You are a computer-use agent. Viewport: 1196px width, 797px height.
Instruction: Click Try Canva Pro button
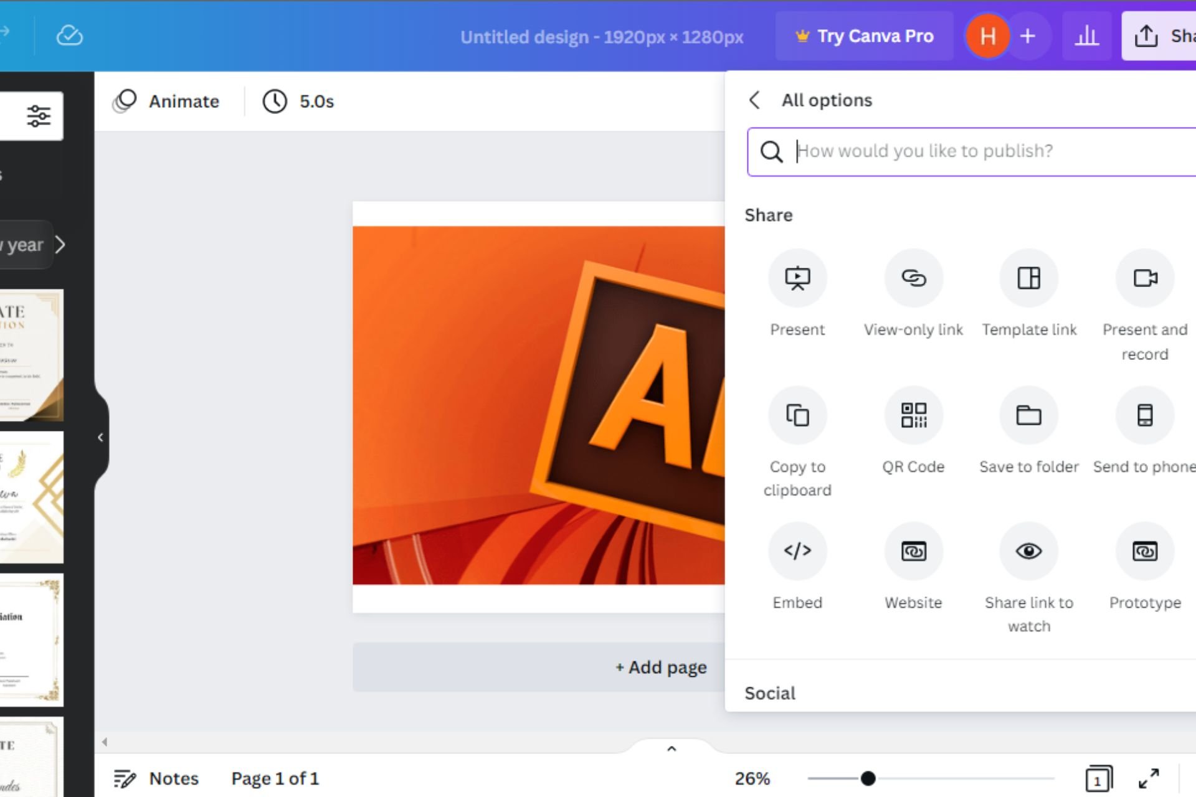coord(864,36)
